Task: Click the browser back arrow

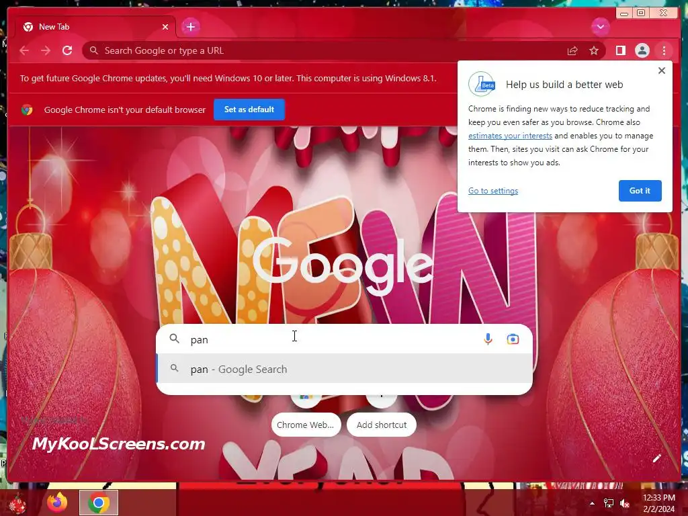Action: pos(24,51)
